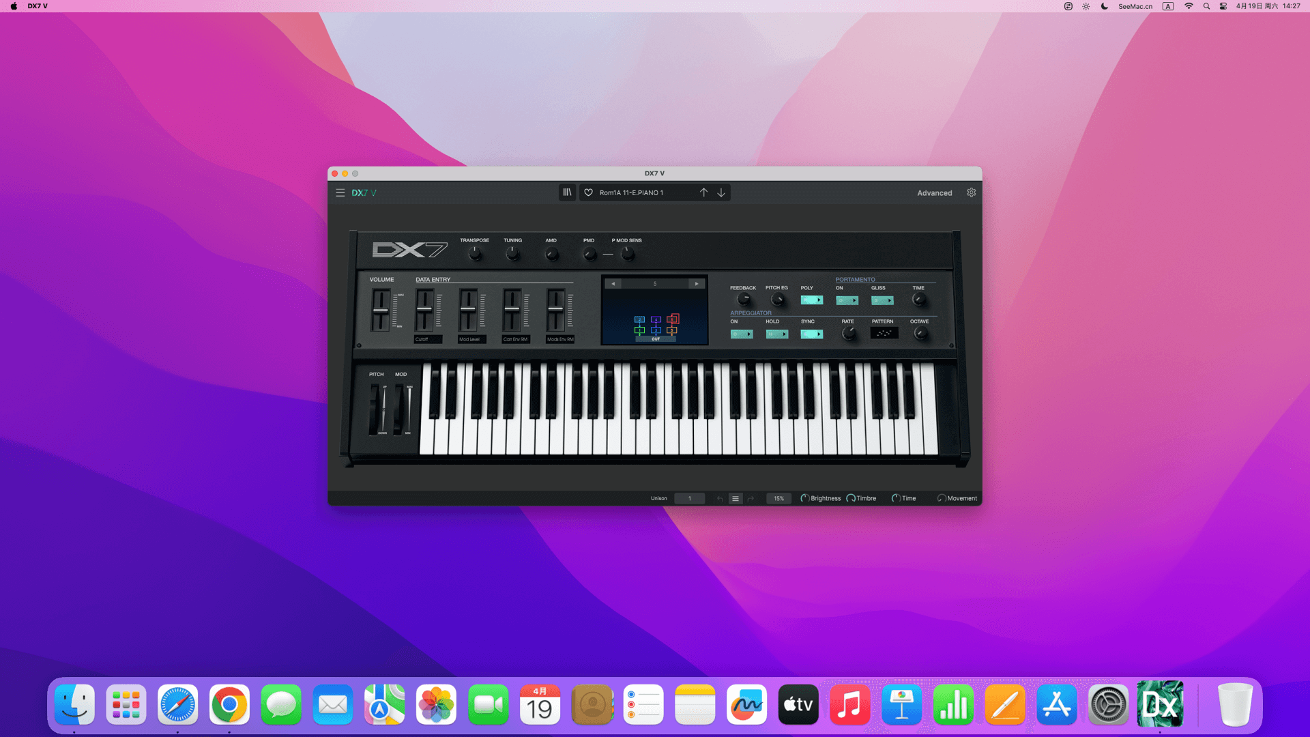Click the Brightness macro knob
The image size is (1310, 737).
804,498
